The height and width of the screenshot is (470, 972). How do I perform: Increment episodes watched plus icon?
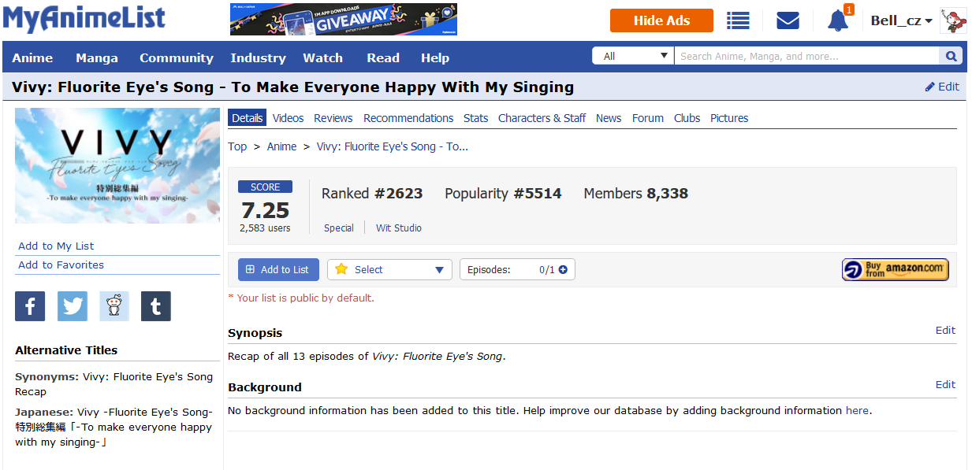pos(563,270)
